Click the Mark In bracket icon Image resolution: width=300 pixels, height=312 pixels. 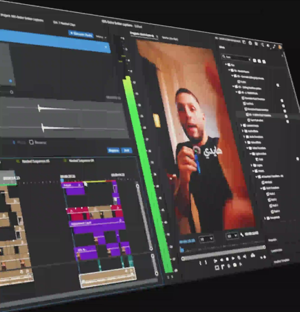(x=200, y=263)
